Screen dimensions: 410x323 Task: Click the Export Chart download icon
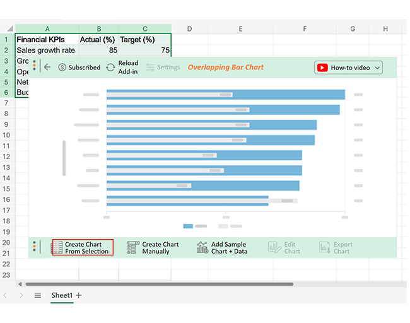pyautogui.click(x=325, y=247)
